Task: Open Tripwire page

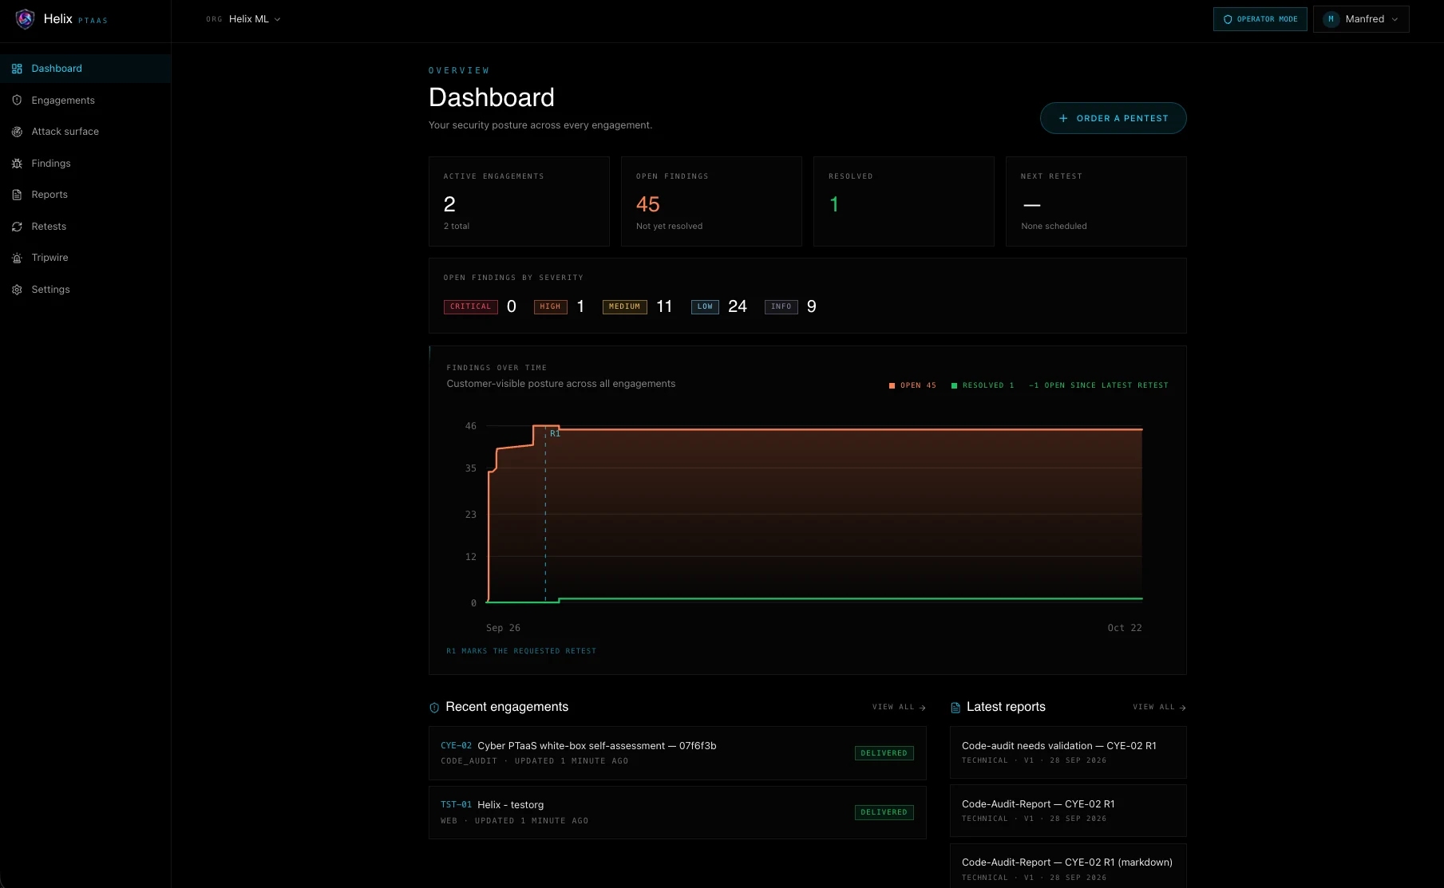Action: tap(85, 258)
